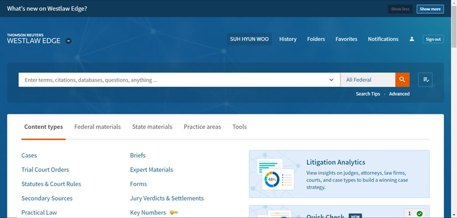Open the Litigation Analytics heading
Image resolution: width=457 pixels, height=218 pixels.
[x=336, y=162]
